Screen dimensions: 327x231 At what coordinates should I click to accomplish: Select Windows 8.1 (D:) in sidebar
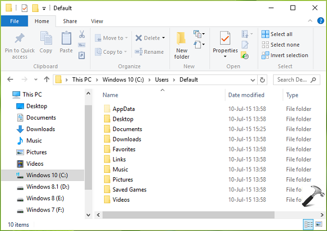pos(43,187)
